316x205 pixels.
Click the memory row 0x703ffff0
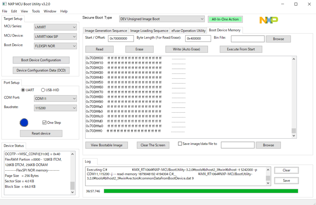135,131
